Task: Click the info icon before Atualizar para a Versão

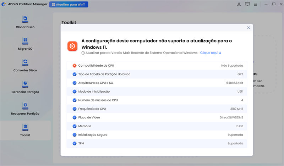Action: point(83,53)
